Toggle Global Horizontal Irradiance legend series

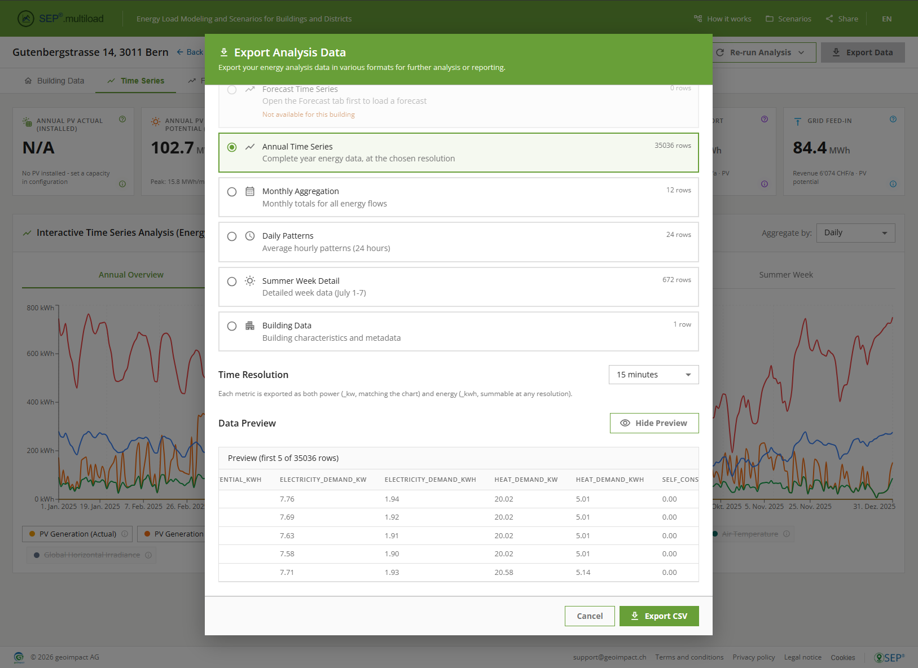(91, 555)
